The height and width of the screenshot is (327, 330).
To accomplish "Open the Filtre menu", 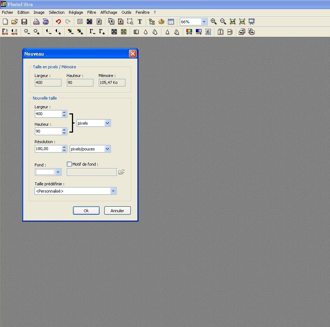I will [92, 12].
